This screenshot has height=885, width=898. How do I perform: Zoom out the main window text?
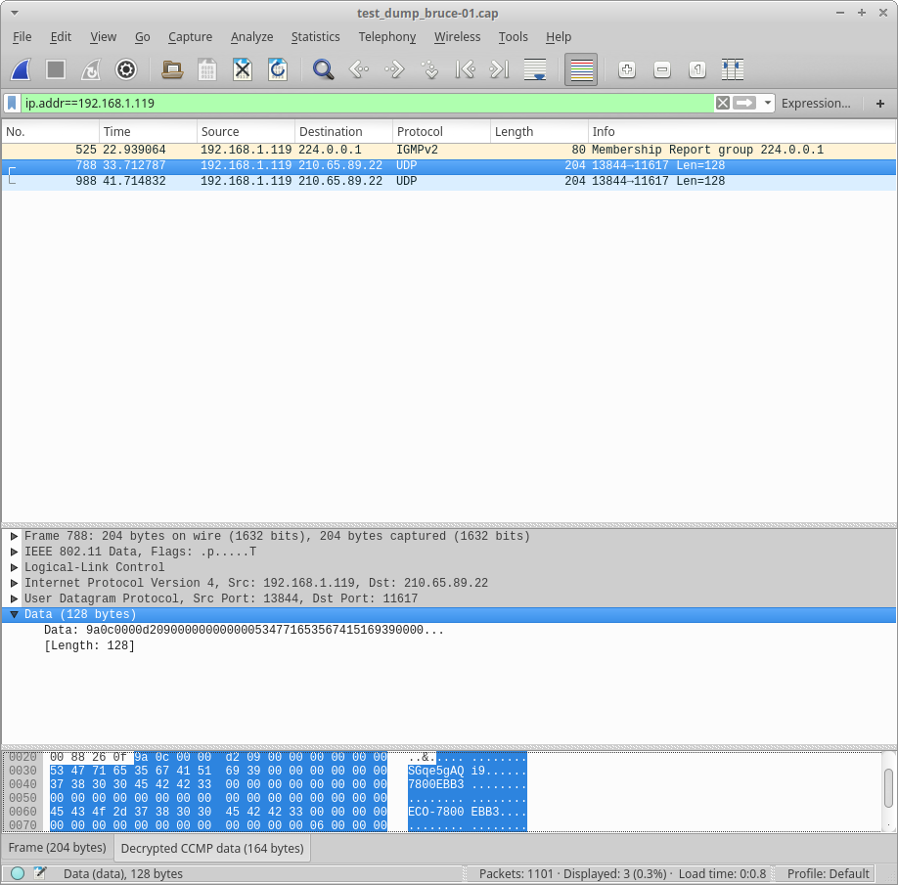pos(662,69)
